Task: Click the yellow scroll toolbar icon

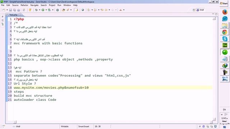Action: pos(30,10)
